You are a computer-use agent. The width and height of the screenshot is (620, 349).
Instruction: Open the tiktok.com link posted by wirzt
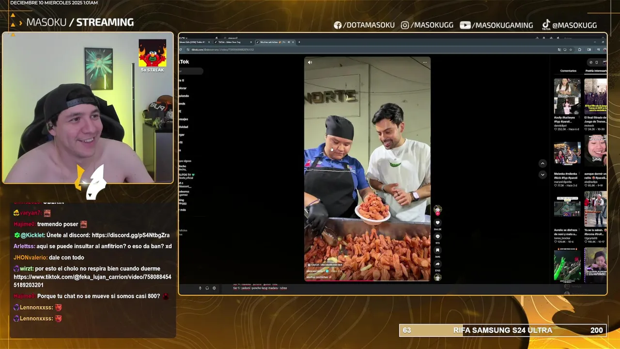tap(92, 281)
